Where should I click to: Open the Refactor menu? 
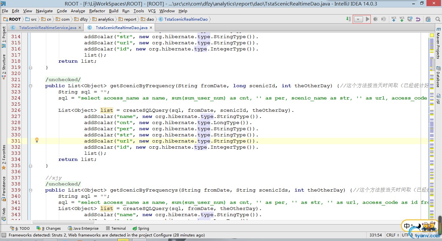click(x=97, y=11)
